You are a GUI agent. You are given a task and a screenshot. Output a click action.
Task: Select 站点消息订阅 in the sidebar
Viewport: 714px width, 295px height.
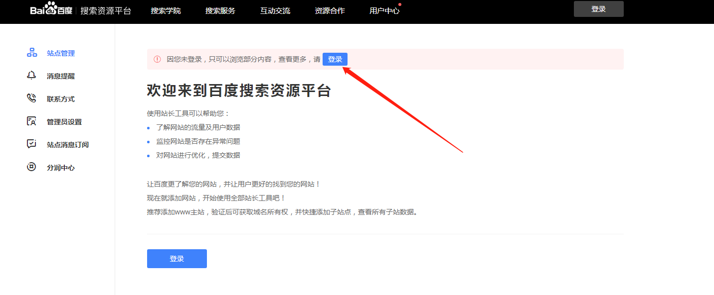click(x=68, y=145)
